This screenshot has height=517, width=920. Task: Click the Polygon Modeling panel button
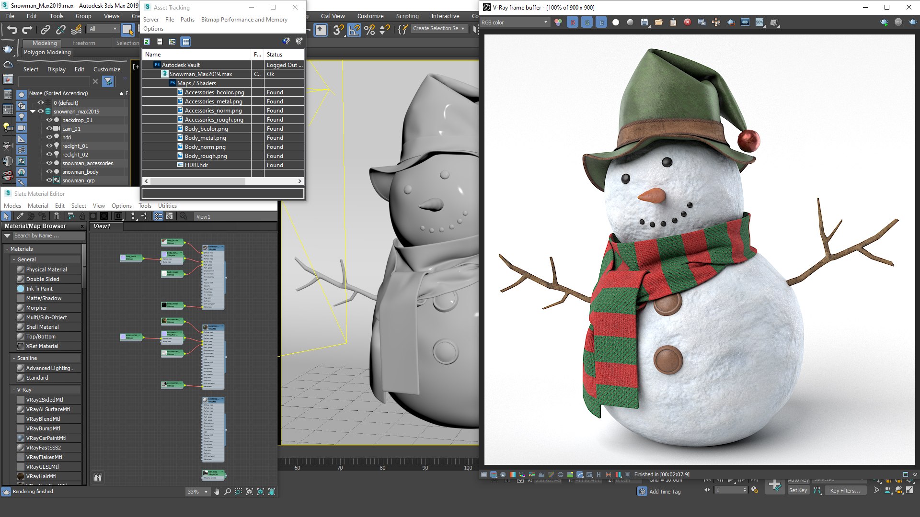[47, 52]
